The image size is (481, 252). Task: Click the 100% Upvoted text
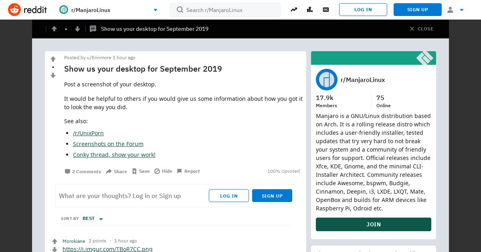(283, 171)
